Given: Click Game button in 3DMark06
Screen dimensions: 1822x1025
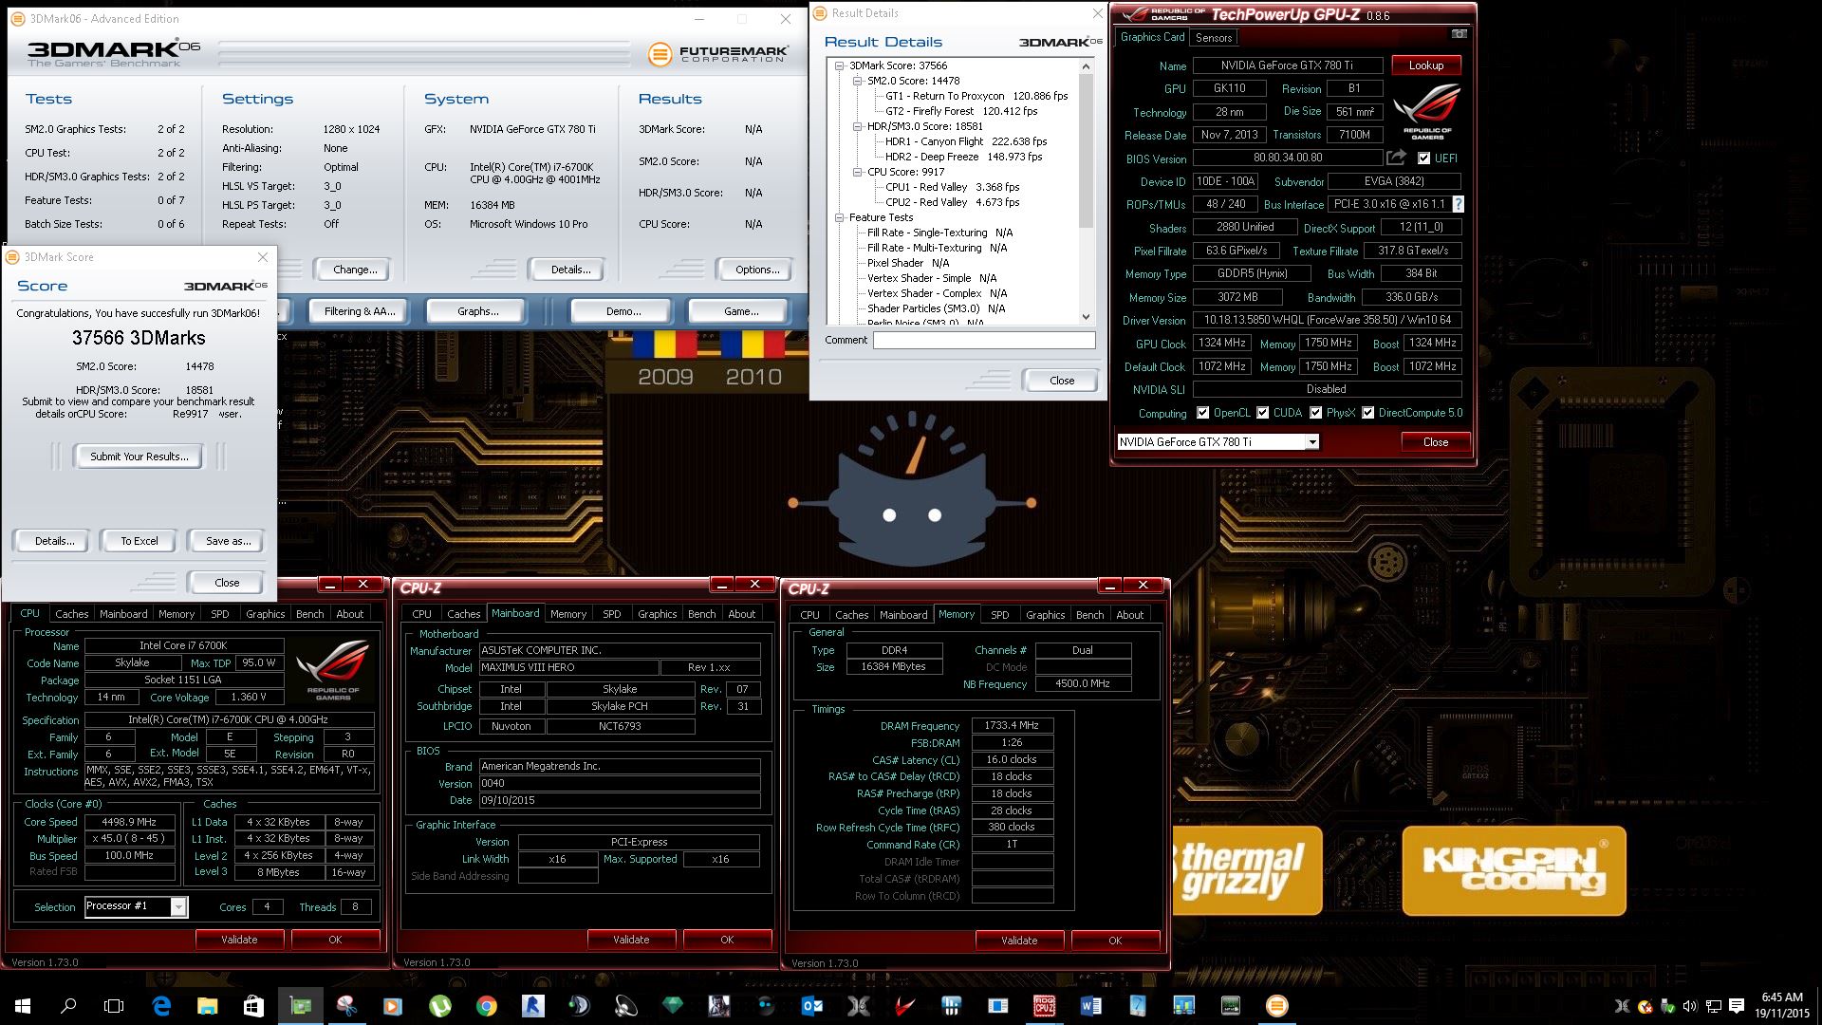Looking at the screenshot, I should pyautogui.click(x=741, y=311).
